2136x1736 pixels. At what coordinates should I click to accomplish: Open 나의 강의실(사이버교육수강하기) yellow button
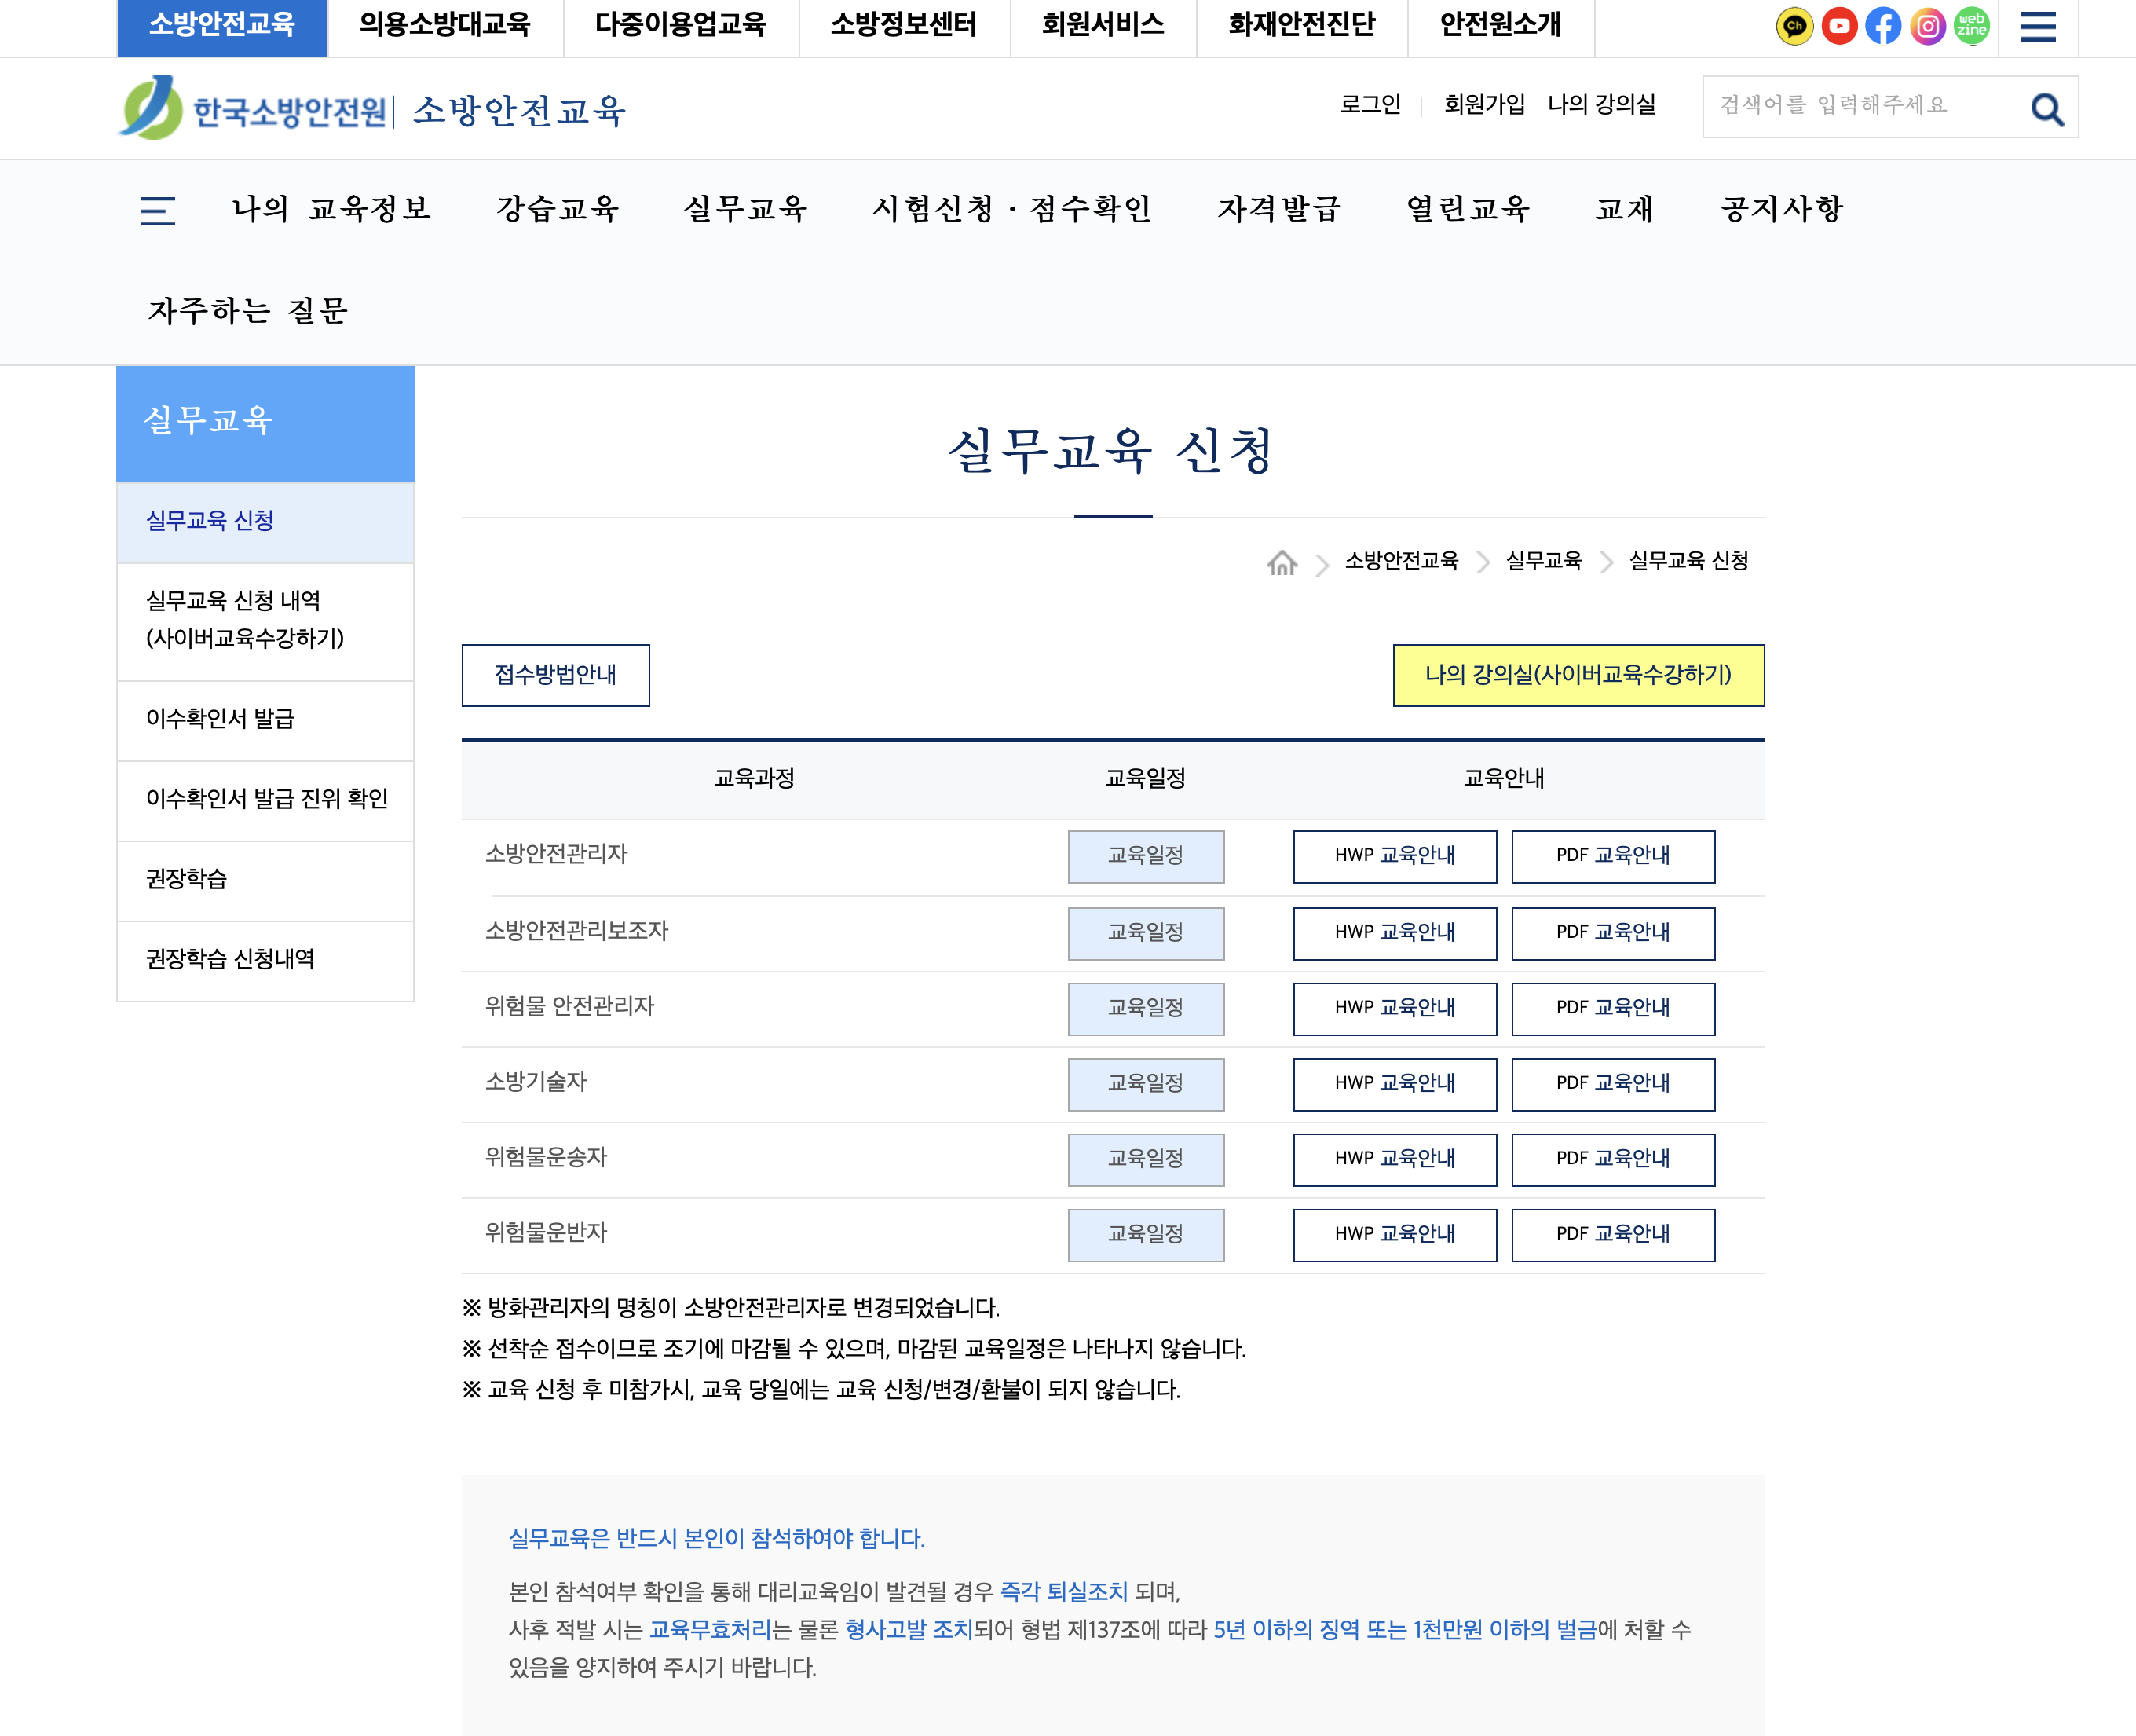tap(1578, 675)
